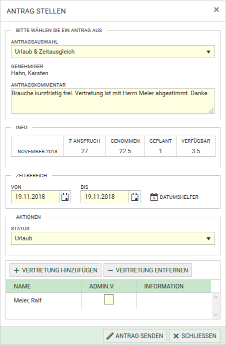Select the Meier, Ralf row
This screenshot has width=226, height=345.
tap(109, 300)
